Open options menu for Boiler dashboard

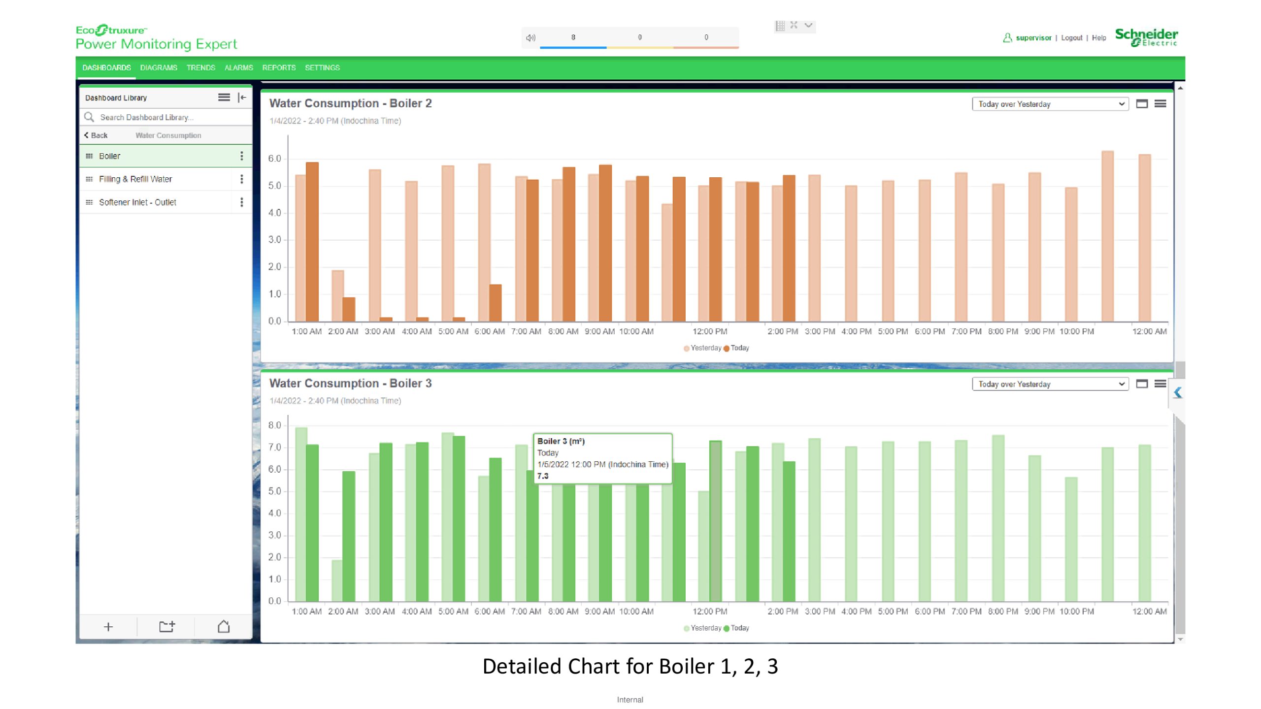(x=241, y=156)
